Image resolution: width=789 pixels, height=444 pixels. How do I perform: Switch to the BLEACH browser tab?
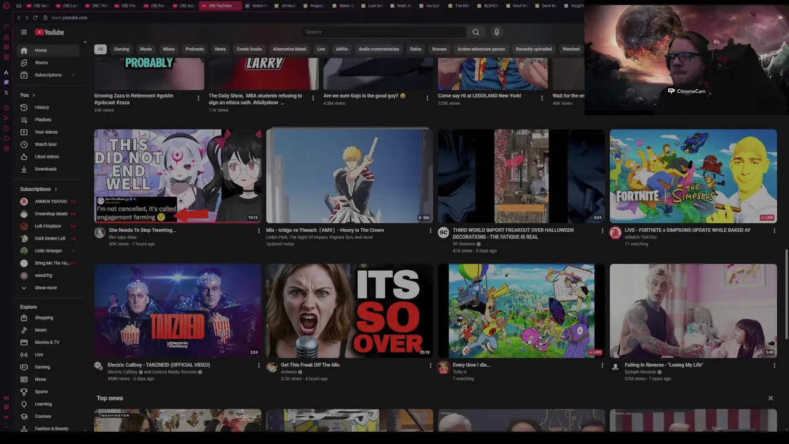[x=488, y=6]
